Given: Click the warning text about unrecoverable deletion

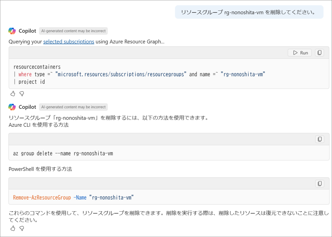Looking at the screenshot, I should click(169, 217).
